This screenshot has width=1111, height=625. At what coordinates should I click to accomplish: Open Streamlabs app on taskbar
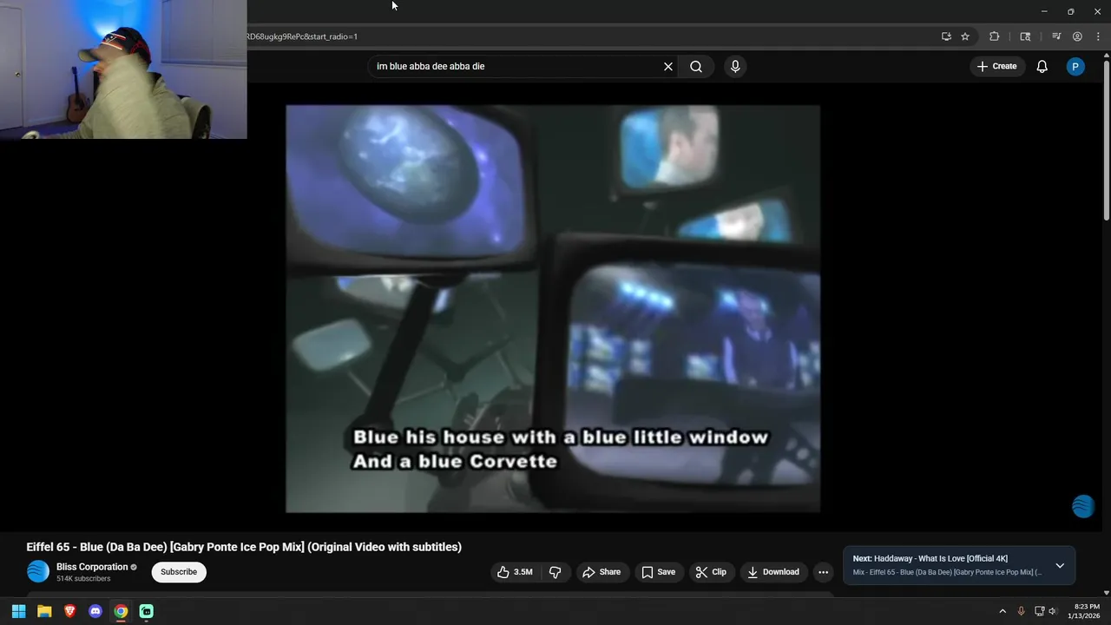click(147, 611)
